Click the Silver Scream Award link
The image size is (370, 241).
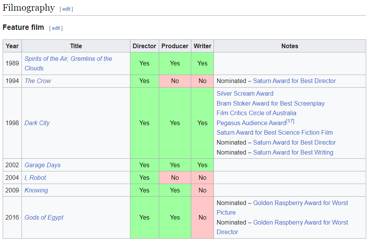pos(245,93)
